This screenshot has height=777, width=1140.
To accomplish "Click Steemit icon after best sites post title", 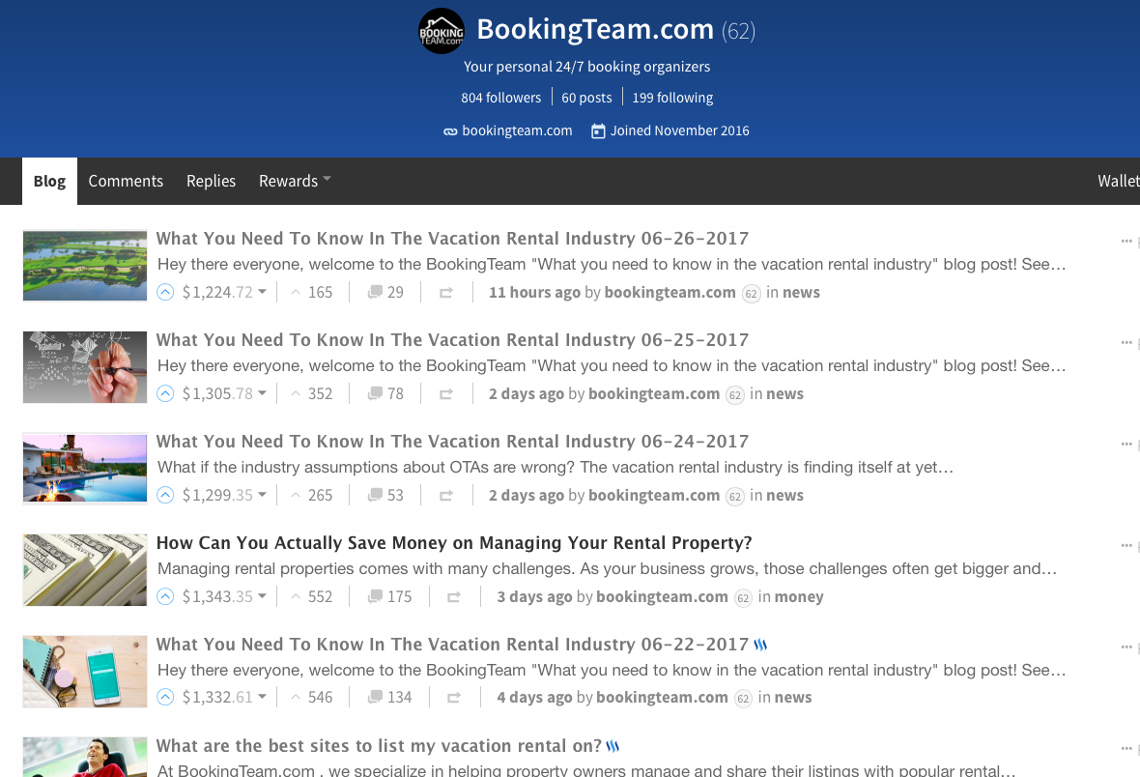I will tap(613, 746).
